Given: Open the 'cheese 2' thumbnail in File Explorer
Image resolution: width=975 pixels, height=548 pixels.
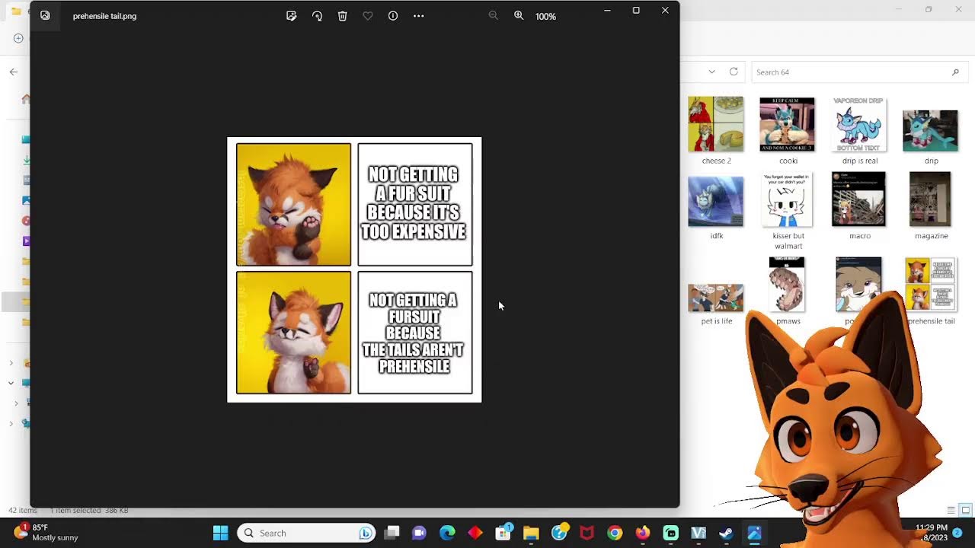Looking at the screenshot, I should (715, 124).
